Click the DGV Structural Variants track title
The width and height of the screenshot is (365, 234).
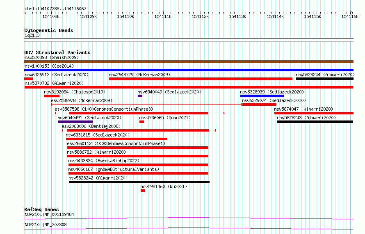coord(57,52)
